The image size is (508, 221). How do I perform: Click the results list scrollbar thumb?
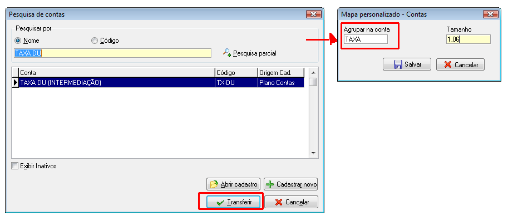click(313, 82)
